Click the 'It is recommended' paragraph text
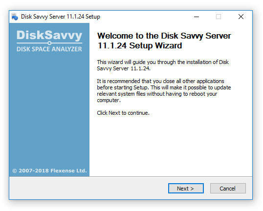This screenshot has height=211, width=263. pos(164,91)
